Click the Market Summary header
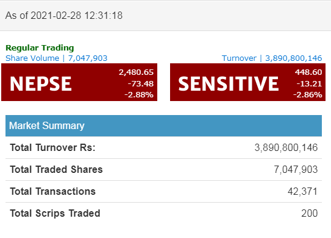 [x=163, y=125]
